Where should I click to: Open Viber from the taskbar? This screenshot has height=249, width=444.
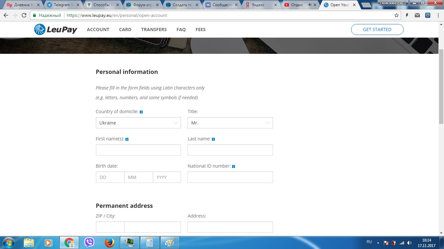pyautogui.click(x=89, y=243)
